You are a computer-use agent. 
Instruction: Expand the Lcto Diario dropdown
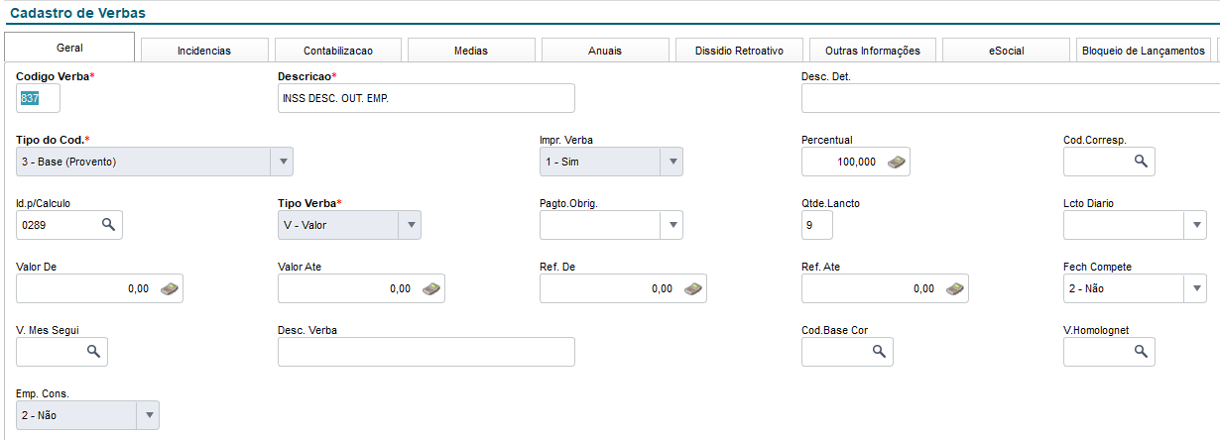1195,225
